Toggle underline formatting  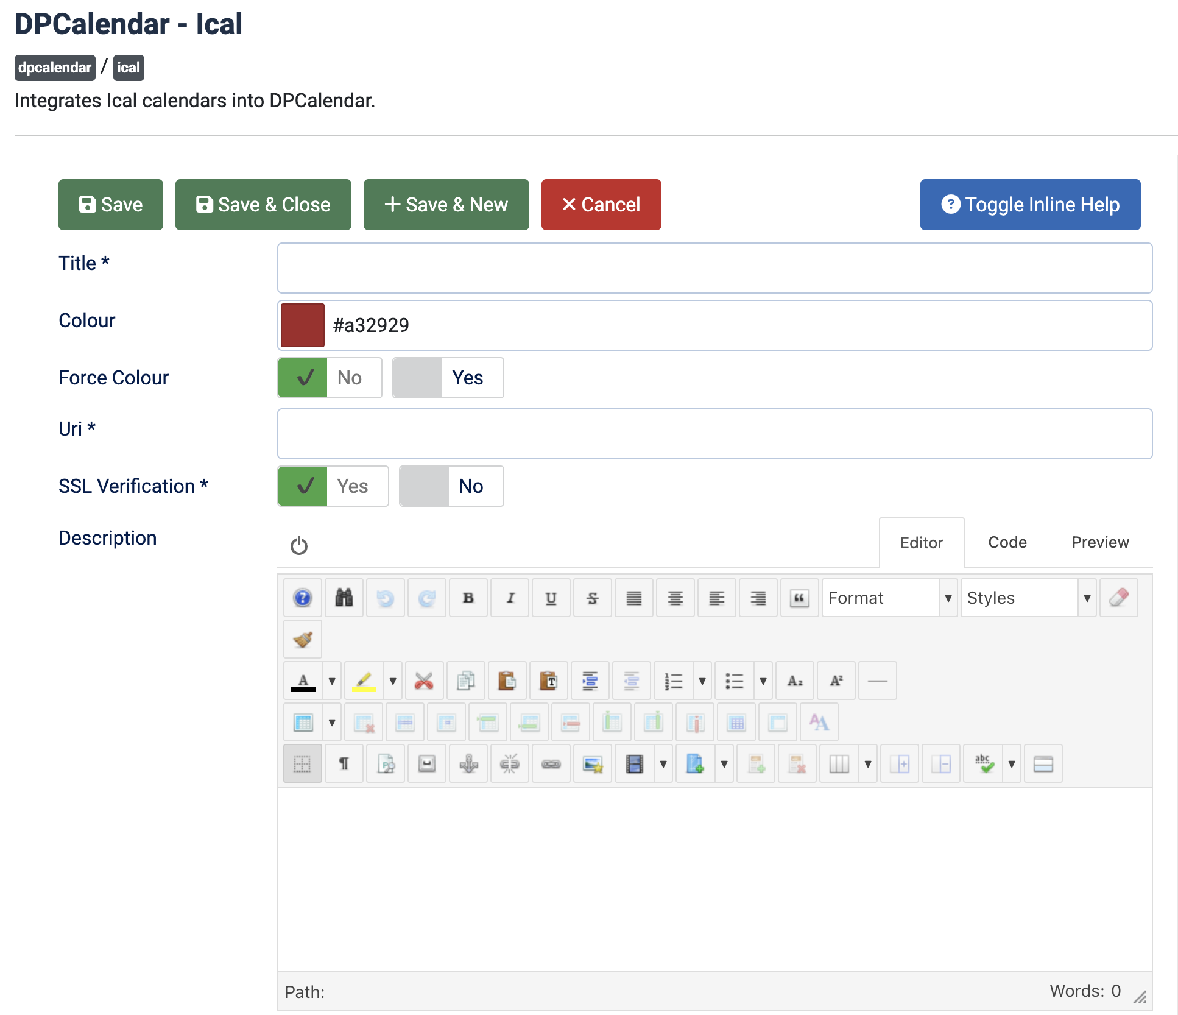[x=551, y=598]
